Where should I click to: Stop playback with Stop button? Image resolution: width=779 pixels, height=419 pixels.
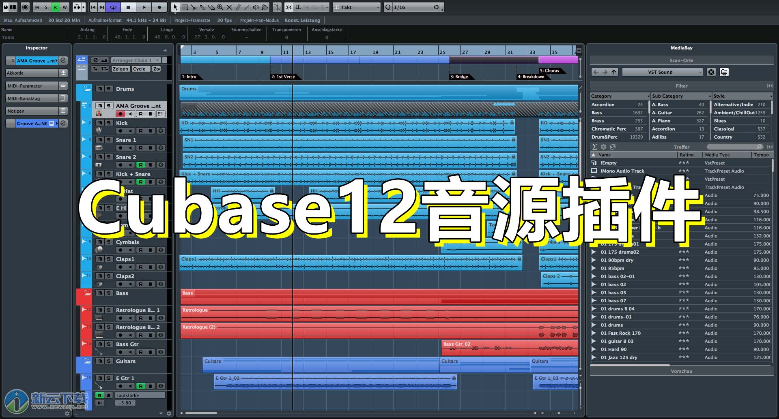pyautogui.click(x=128, y=7)
